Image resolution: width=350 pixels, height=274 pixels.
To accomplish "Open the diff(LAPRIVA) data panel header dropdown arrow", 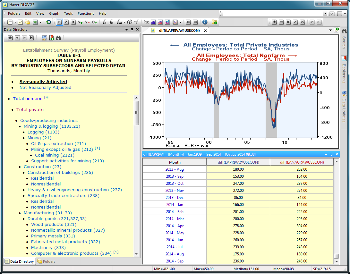I will click(x=326, y=154).
